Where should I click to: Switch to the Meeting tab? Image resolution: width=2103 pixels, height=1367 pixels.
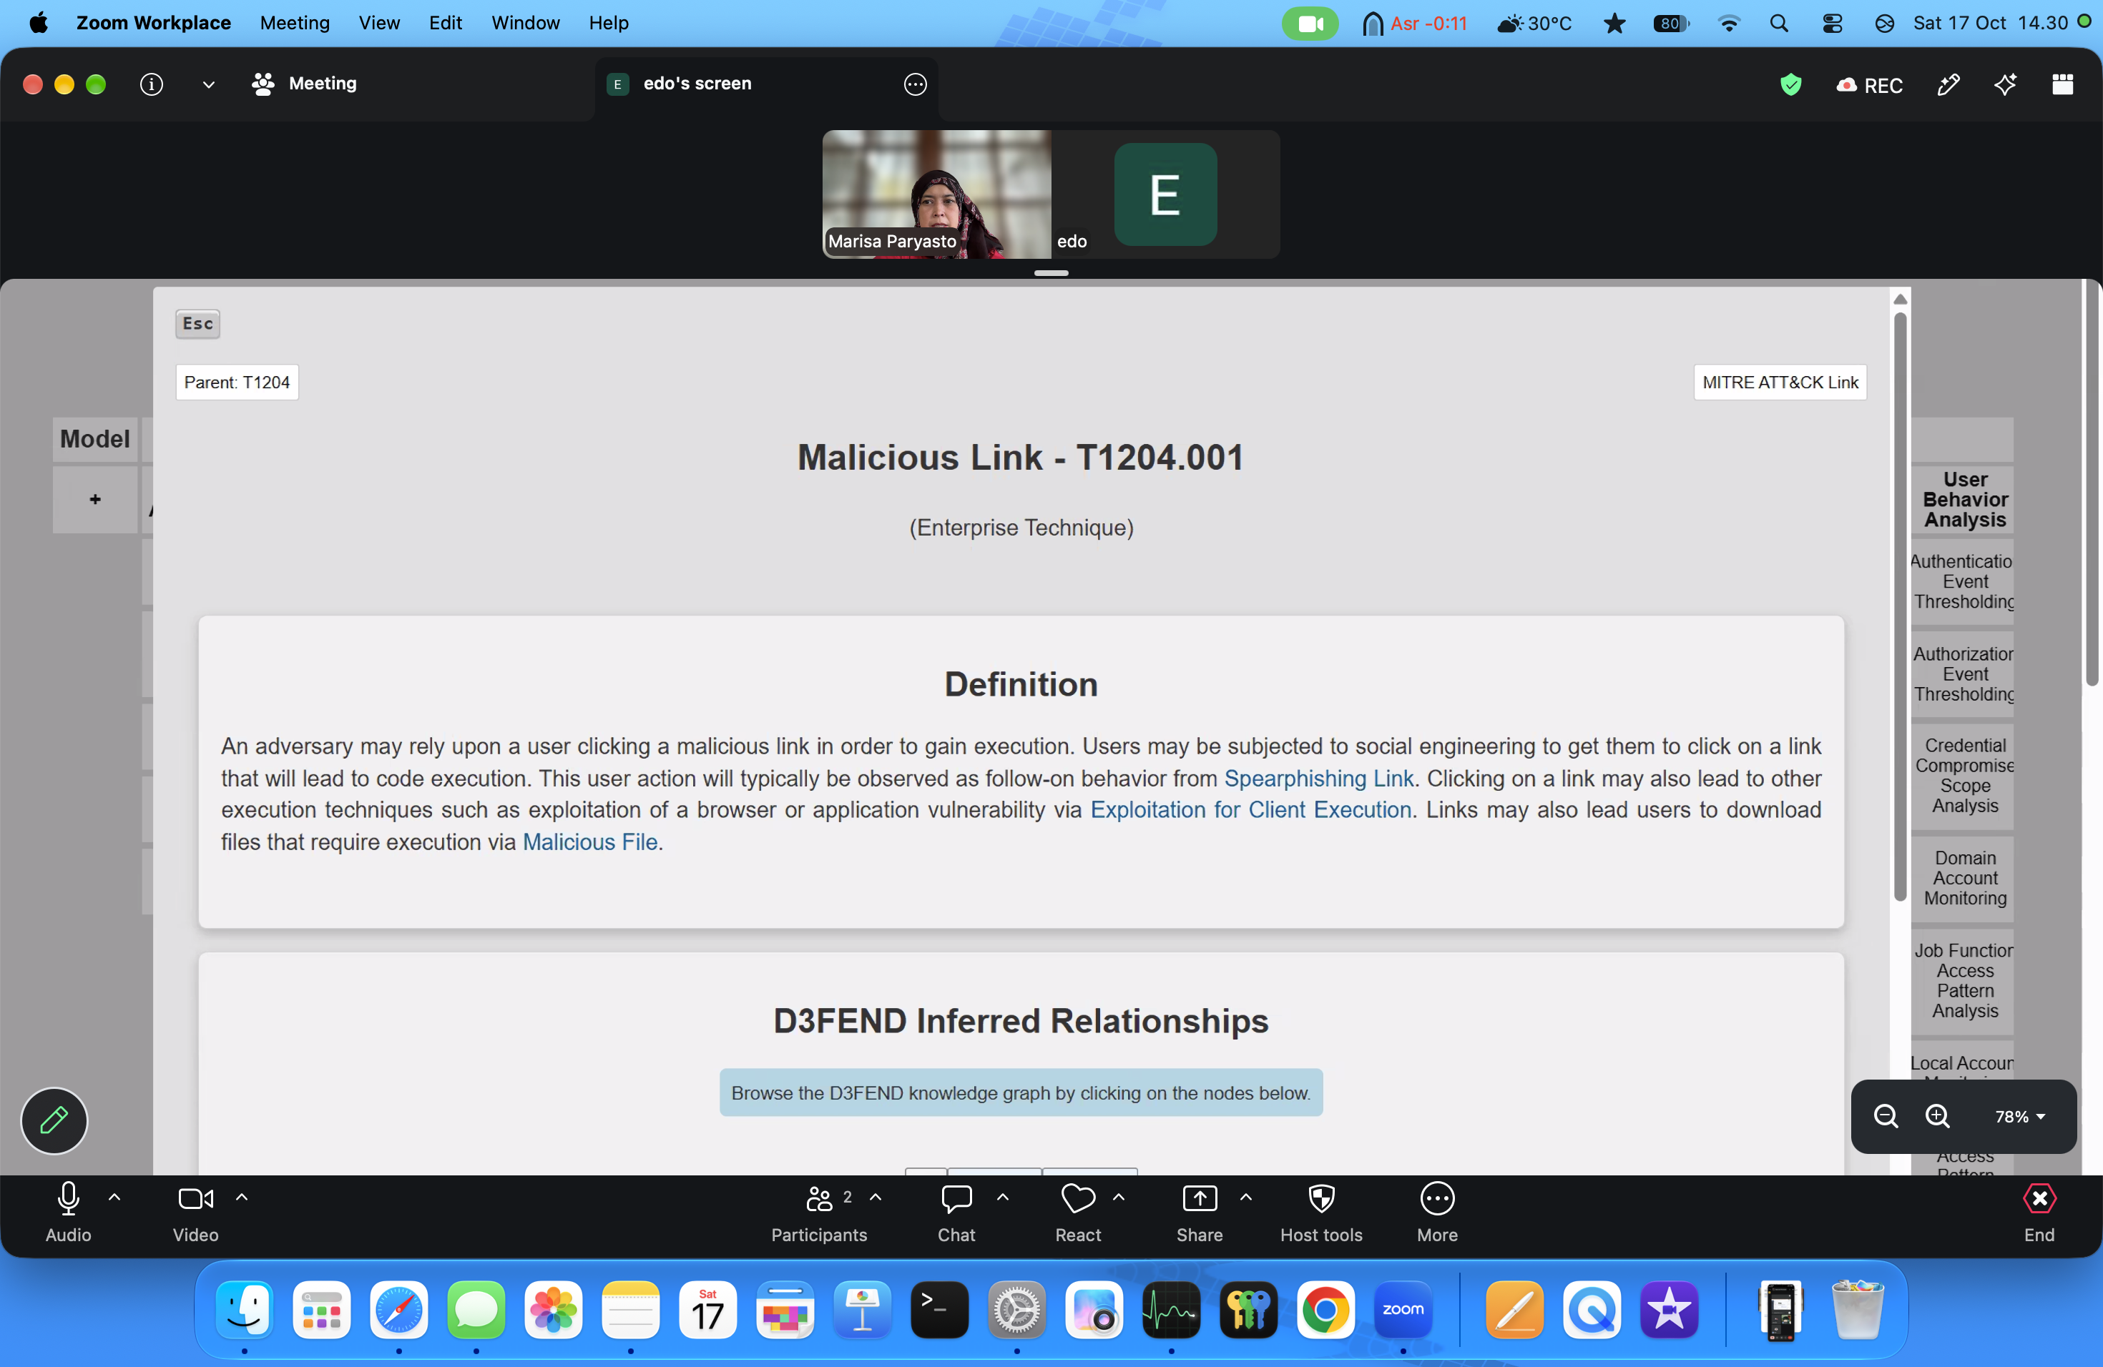[x=304, y=84]
